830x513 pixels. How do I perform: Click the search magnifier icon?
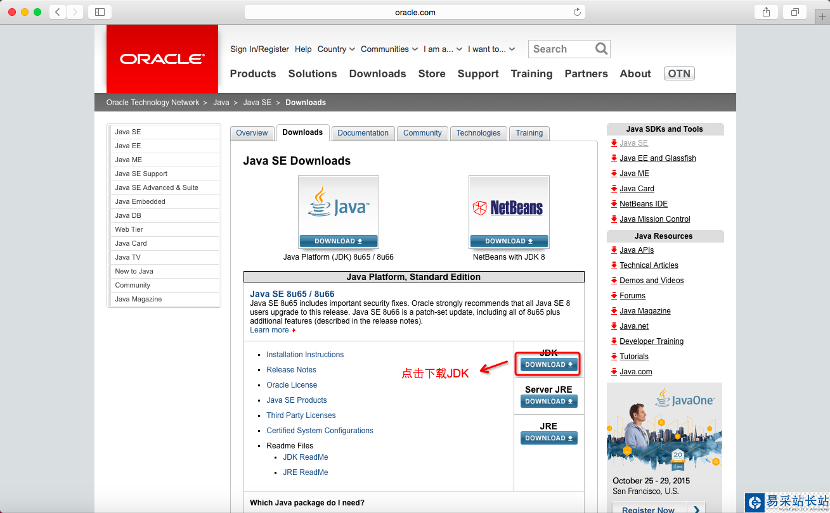point(602,49)
